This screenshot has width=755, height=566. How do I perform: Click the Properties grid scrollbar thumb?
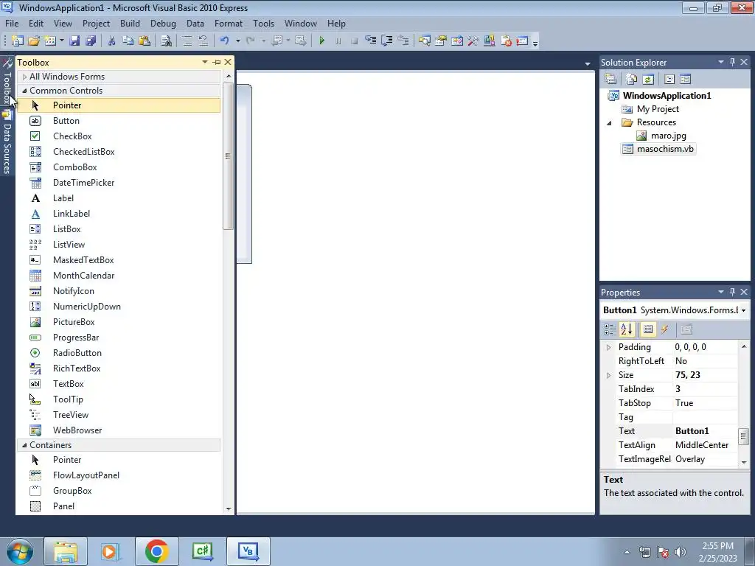click(x=743, y=436)
